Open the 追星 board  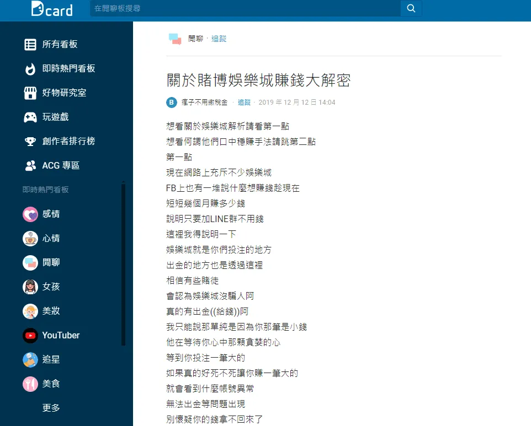(51, 359)
